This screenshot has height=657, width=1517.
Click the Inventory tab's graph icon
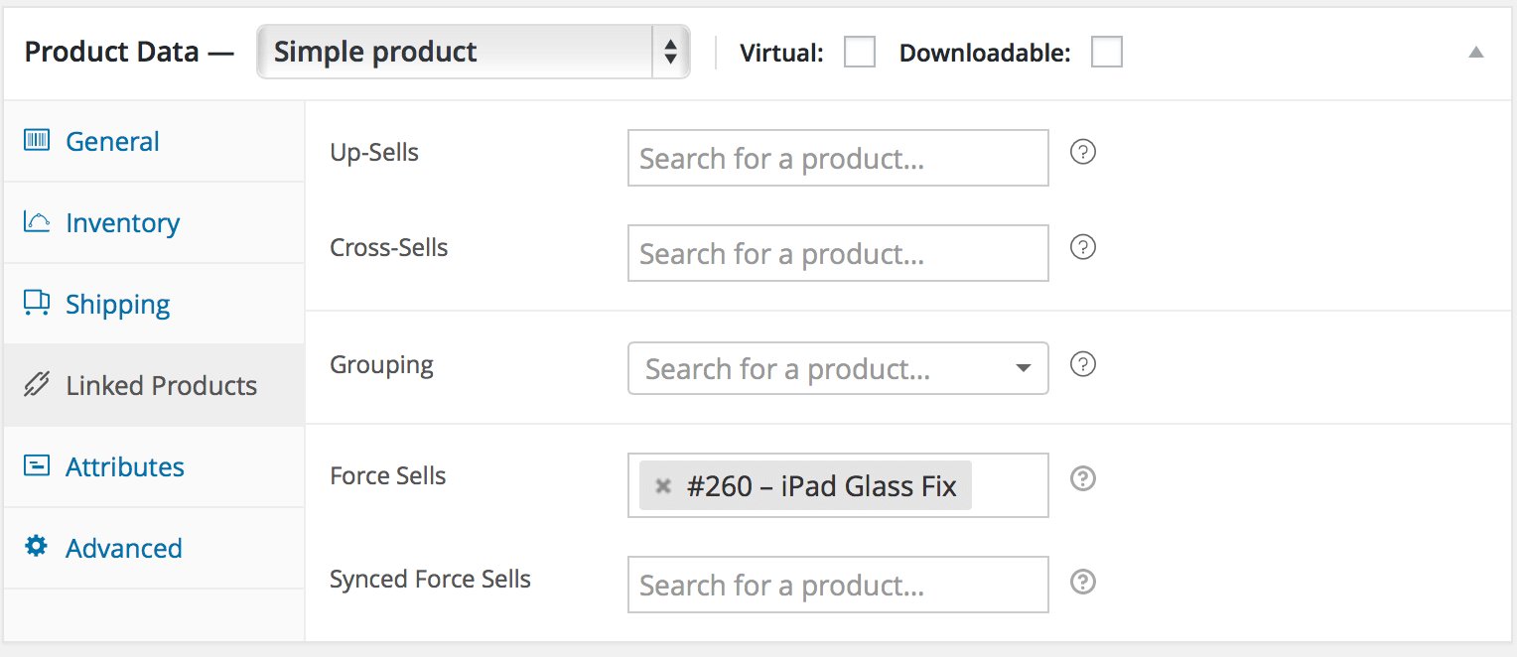pos(36,222)
